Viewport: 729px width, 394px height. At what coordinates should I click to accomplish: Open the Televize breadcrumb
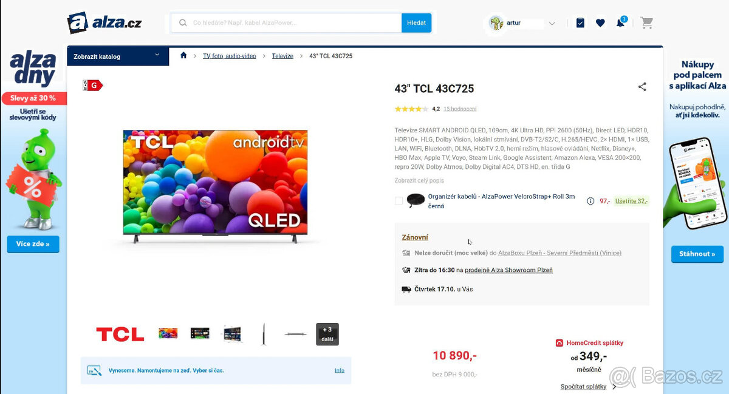coord(282,56)
